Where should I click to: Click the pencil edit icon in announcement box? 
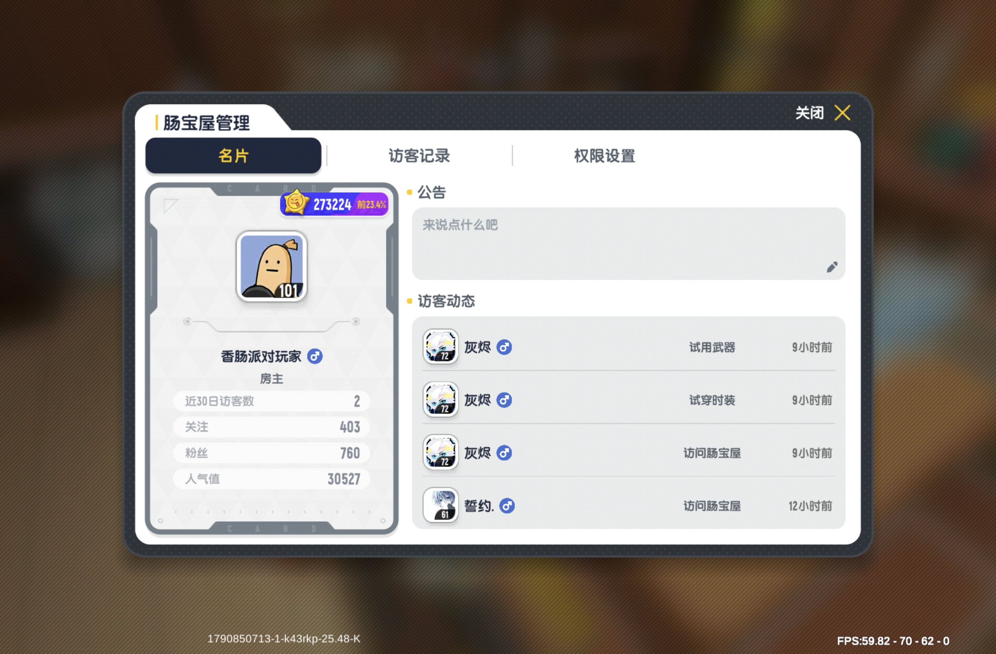pos(832,267)
